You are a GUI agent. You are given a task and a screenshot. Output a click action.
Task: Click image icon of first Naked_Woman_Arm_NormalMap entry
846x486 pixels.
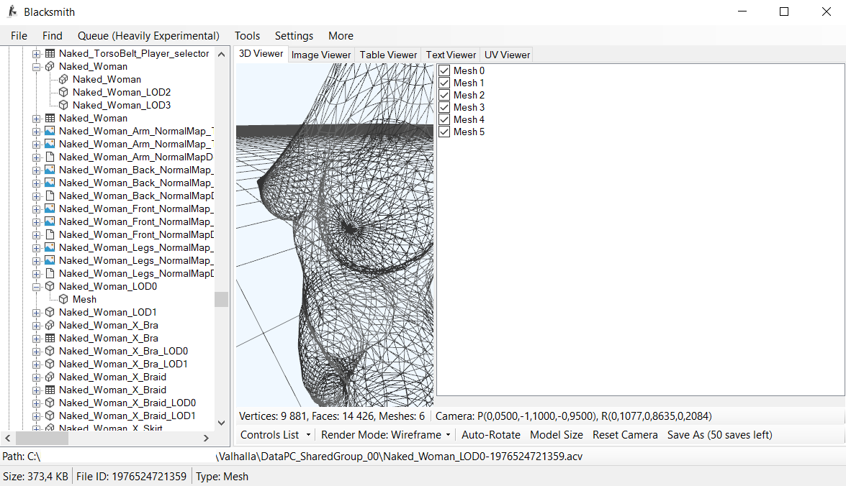[50, 131]
